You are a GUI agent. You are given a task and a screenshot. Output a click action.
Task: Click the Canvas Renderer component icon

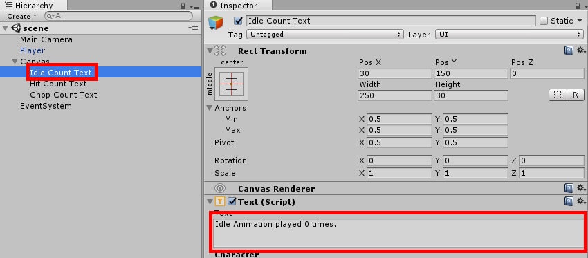[x=220, y=188]
